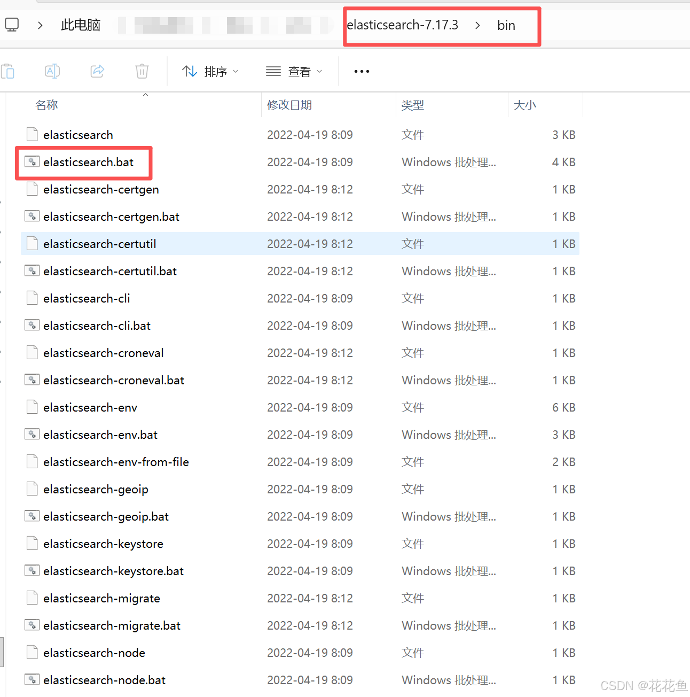The height and width of the screenshot is (697, 690).
Task: Open the 查看 view dropdown
Action: 294,72
